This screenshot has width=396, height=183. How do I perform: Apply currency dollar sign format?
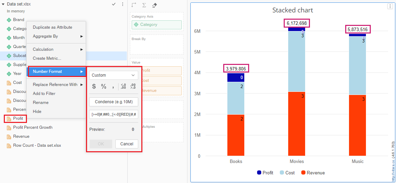coord(94,87)
